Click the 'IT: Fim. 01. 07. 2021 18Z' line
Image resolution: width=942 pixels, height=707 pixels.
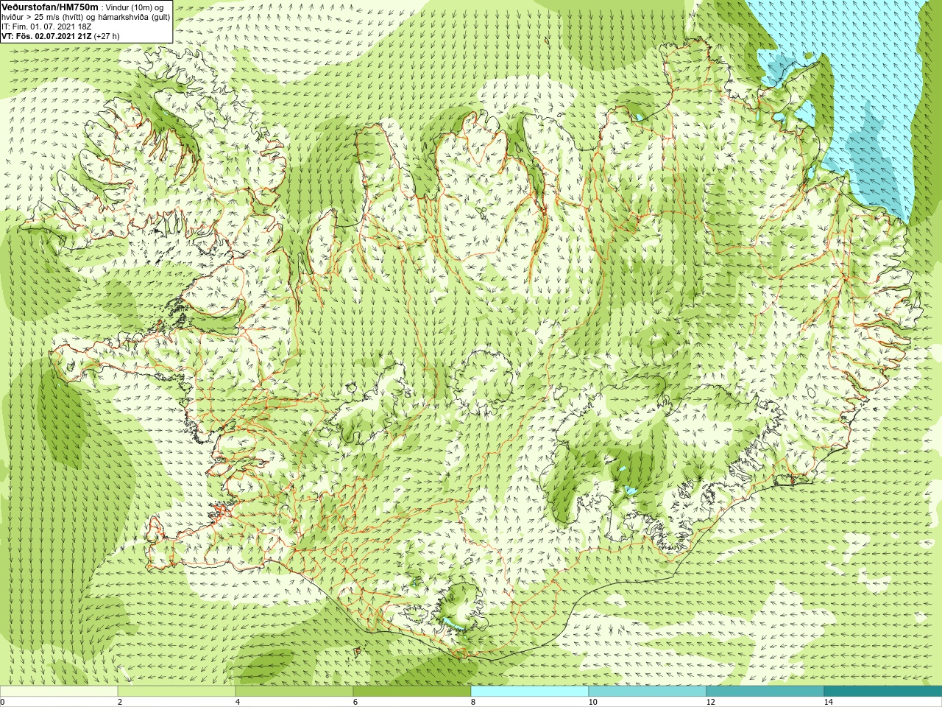point(46,27)
